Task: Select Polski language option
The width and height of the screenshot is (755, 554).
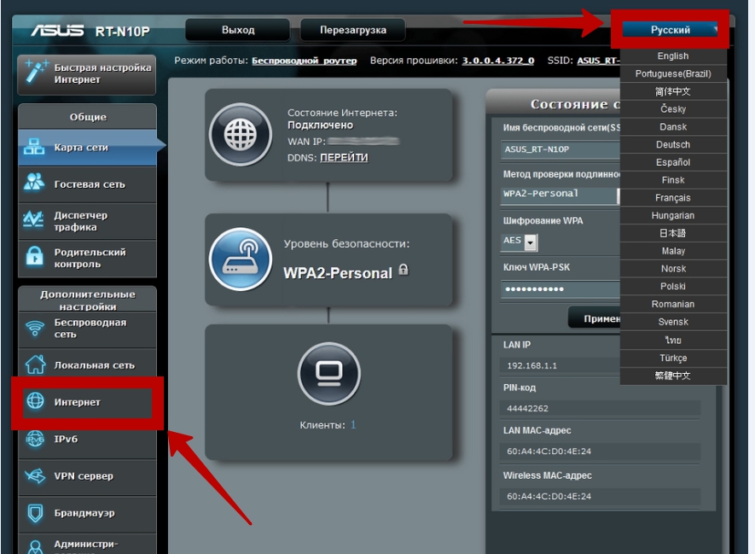Action: pos(673,286)
